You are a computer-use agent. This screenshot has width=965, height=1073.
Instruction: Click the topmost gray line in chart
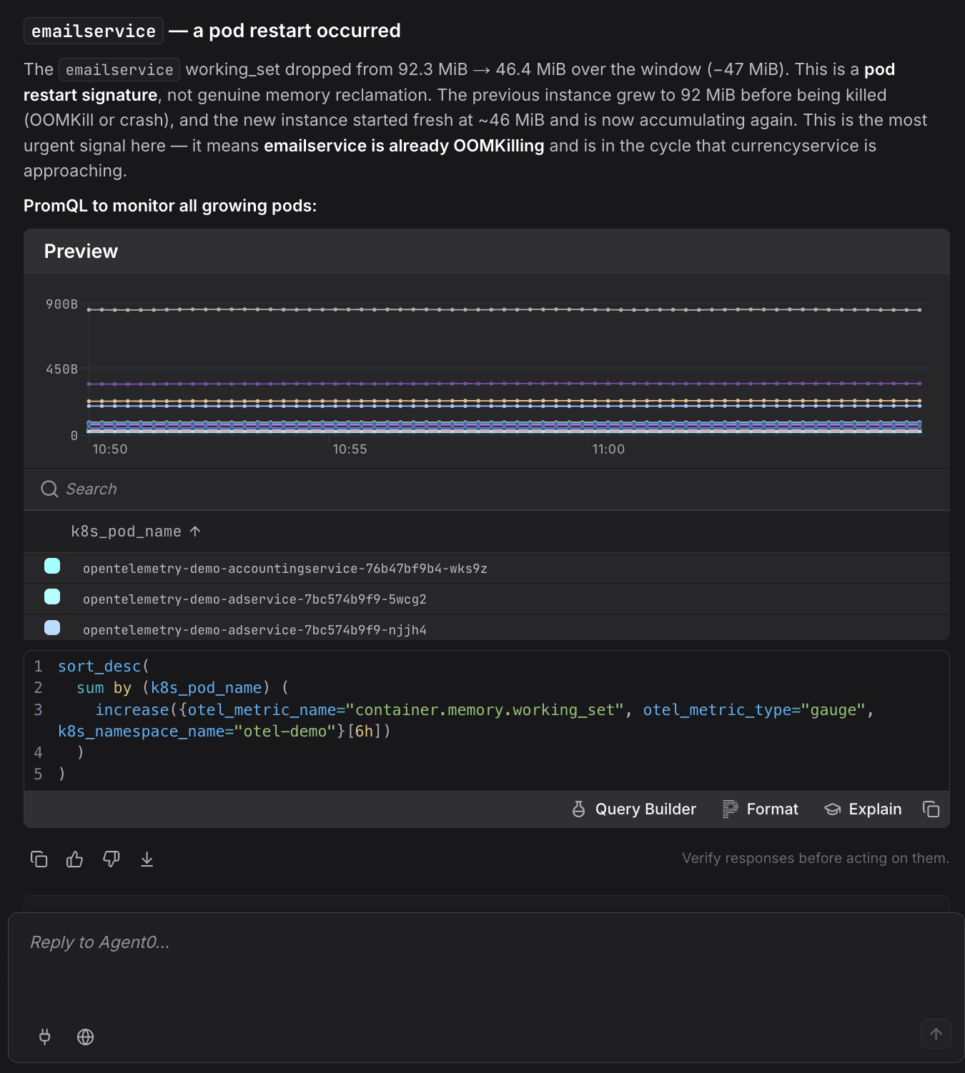coord(504,309)
